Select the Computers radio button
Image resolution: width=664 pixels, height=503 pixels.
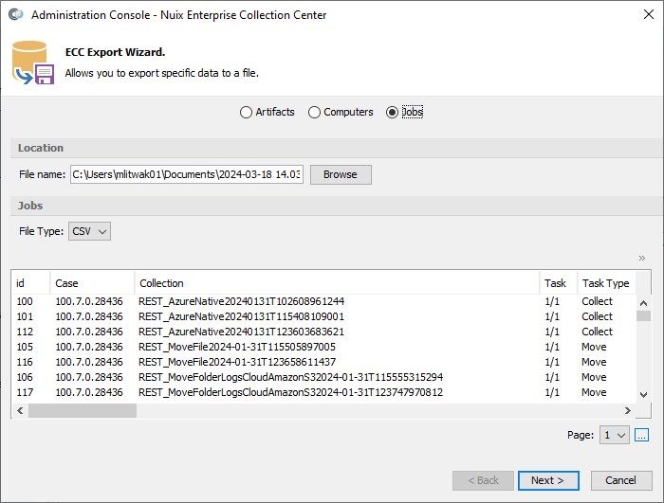(341, 112)
